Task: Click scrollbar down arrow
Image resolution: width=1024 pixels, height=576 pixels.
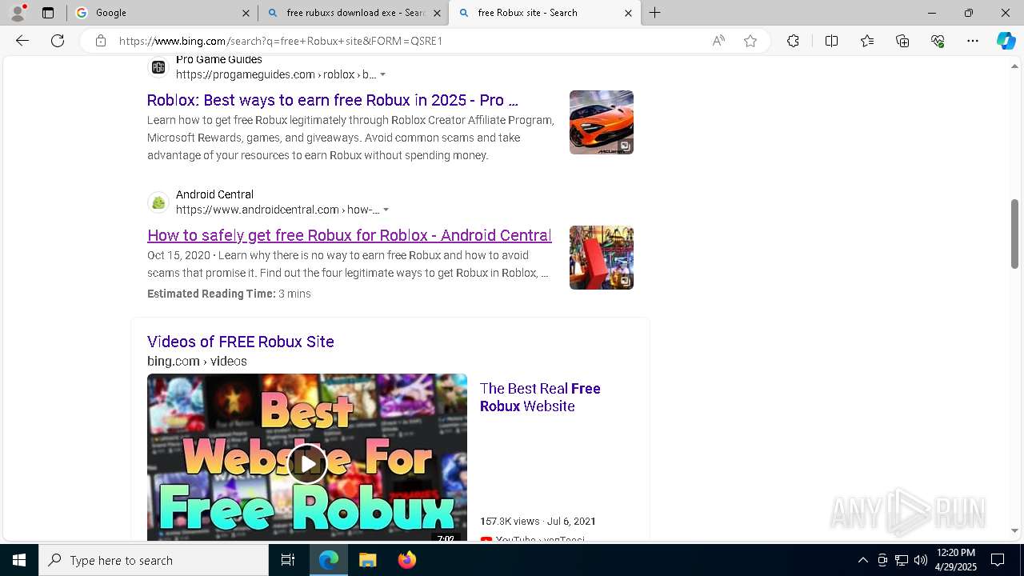Action: click(1015, 530)
